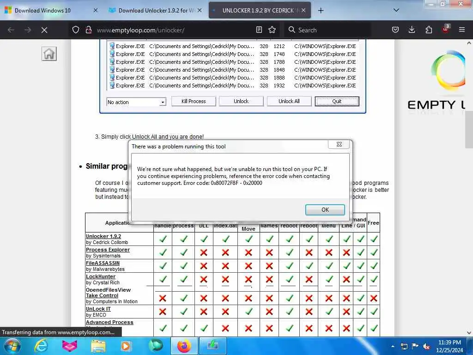Open the Extensions puzzle icon
This screenshot has height=355, width=473.
click(x=429, y=30)
